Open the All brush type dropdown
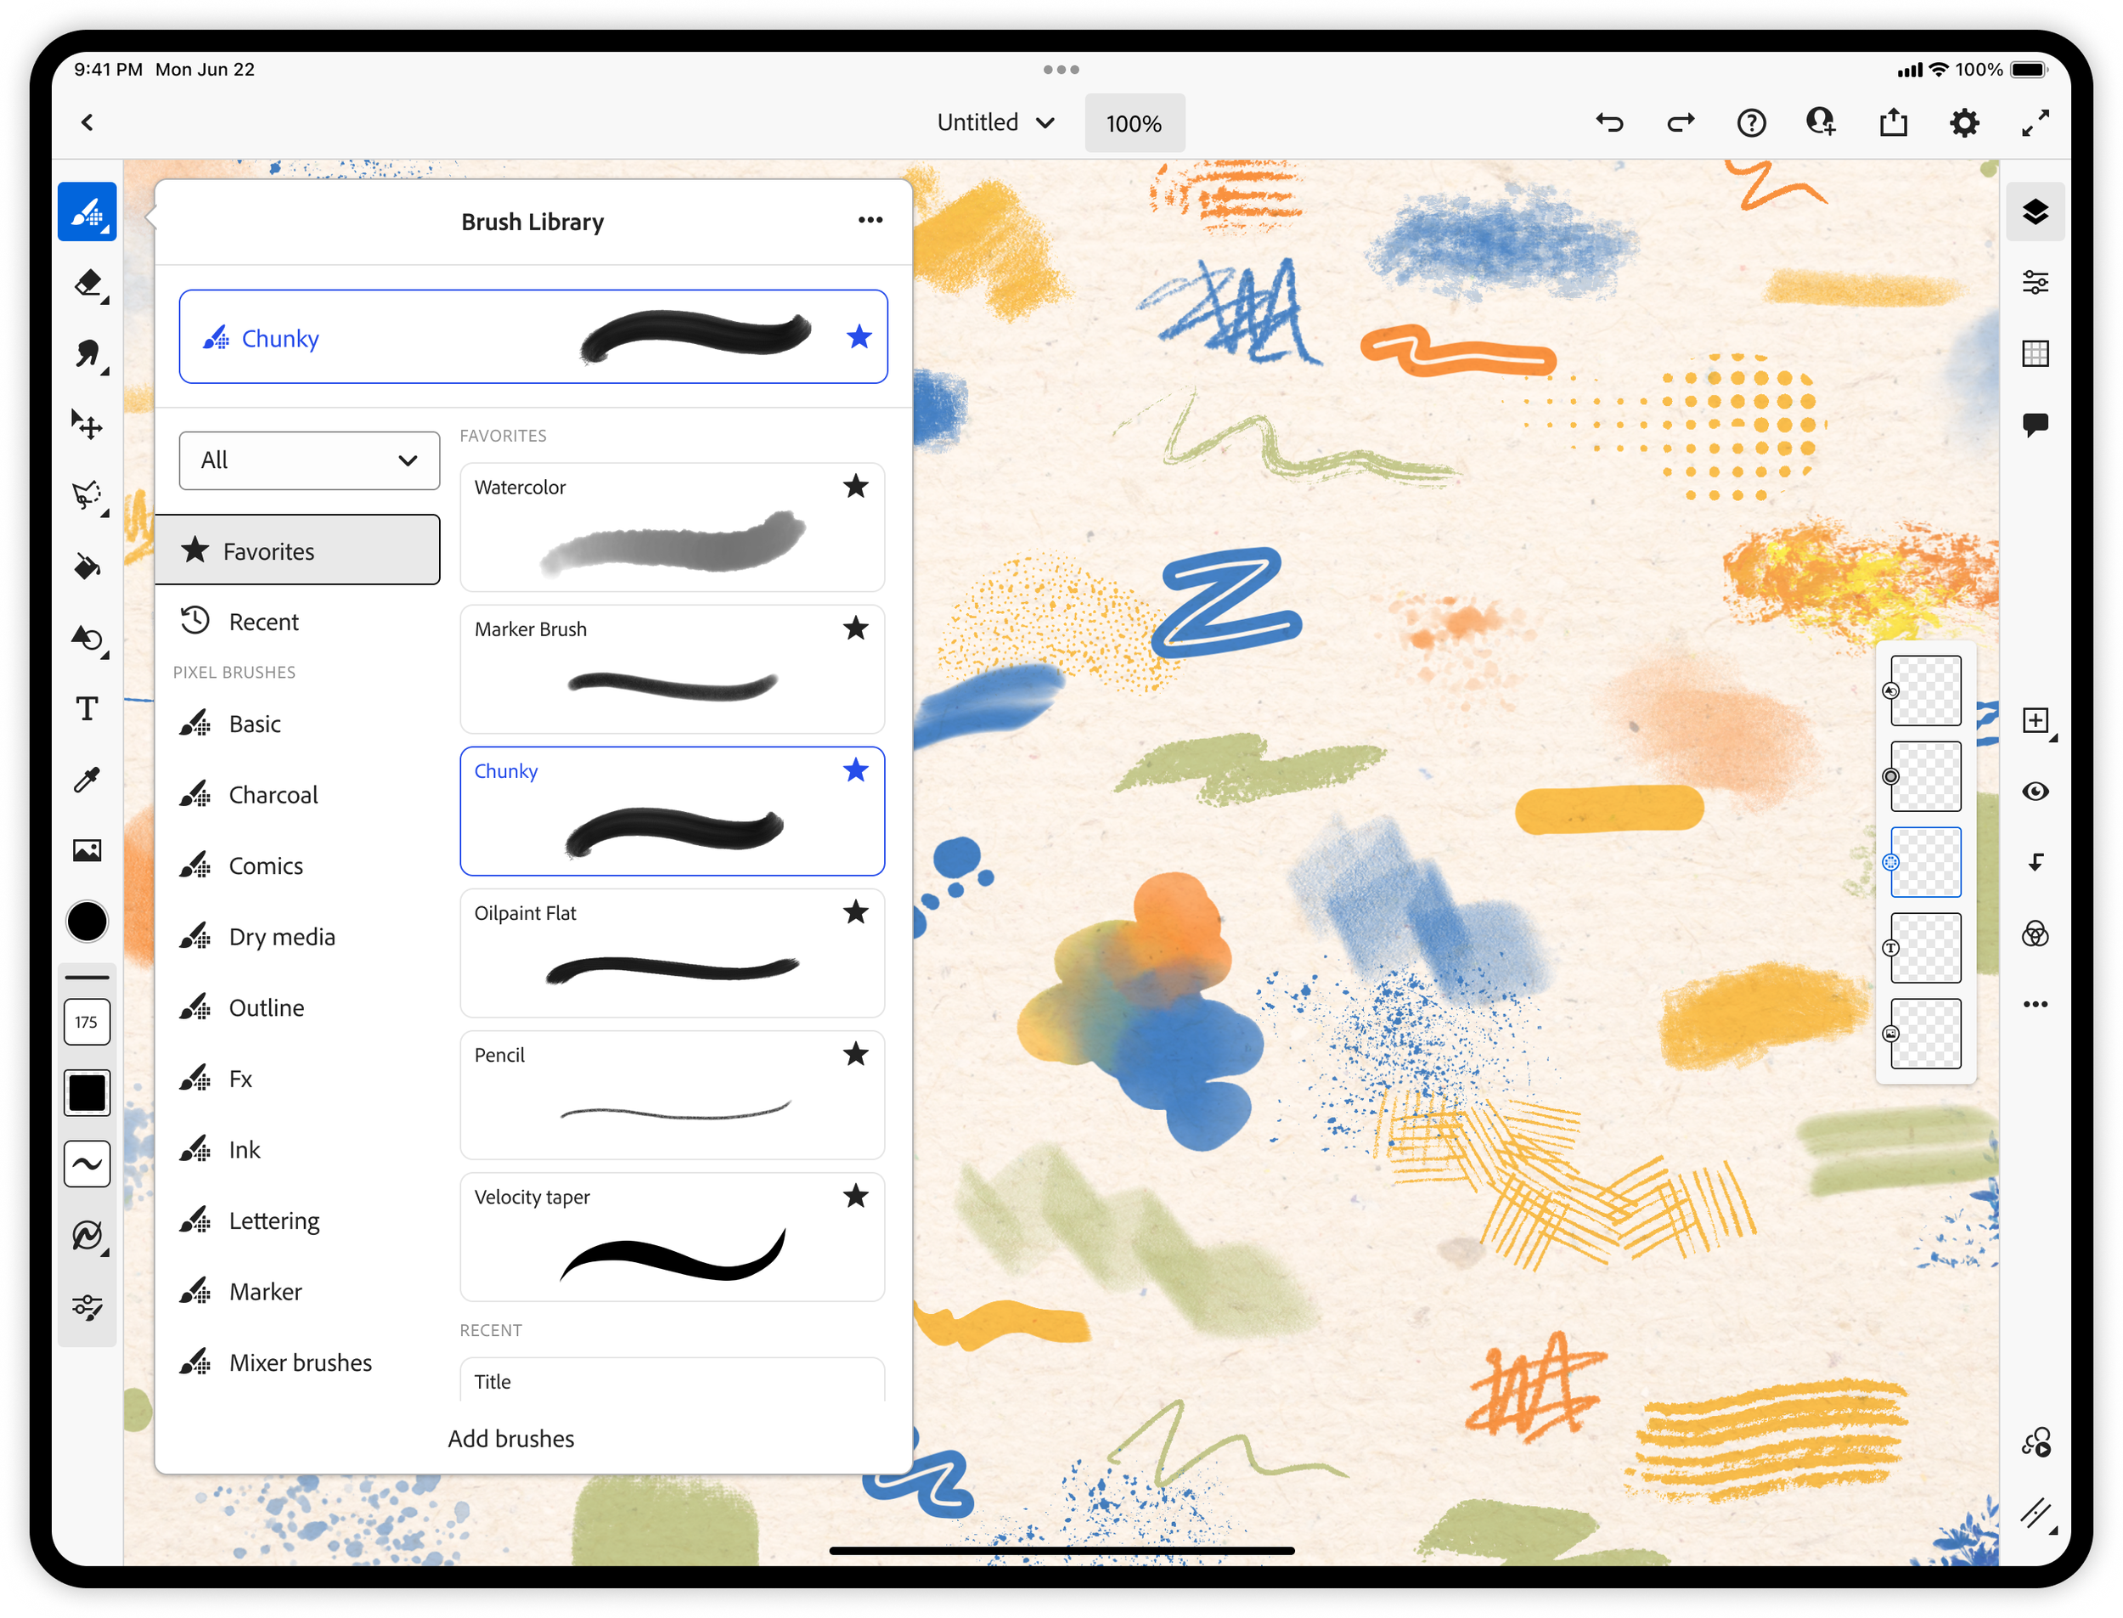The height and width of the screenshot is (1618, 2123). pyautogui.click(x=309, y=460)
